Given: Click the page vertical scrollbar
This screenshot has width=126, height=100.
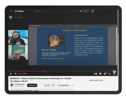Looking at the screenshot, I should [x=118, y=22].
